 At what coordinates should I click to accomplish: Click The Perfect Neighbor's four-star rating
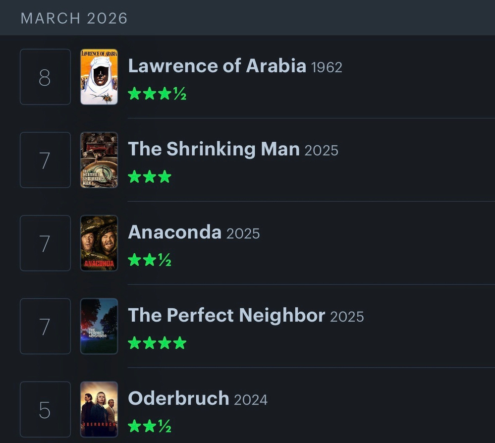[157, 343]
